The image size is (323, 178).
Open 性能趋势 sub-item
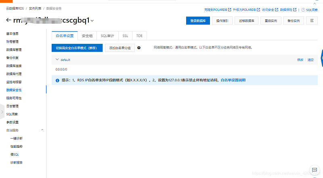[17, 146]
